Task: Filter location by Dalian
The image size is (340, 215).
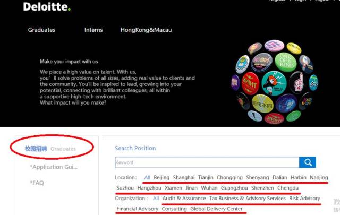Action: point(280,177)
